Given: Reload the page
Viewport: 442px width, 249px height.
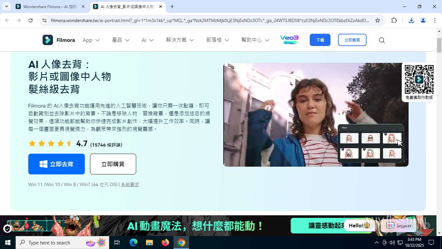Looking at the screenshot, I should [x=31, y=20].
